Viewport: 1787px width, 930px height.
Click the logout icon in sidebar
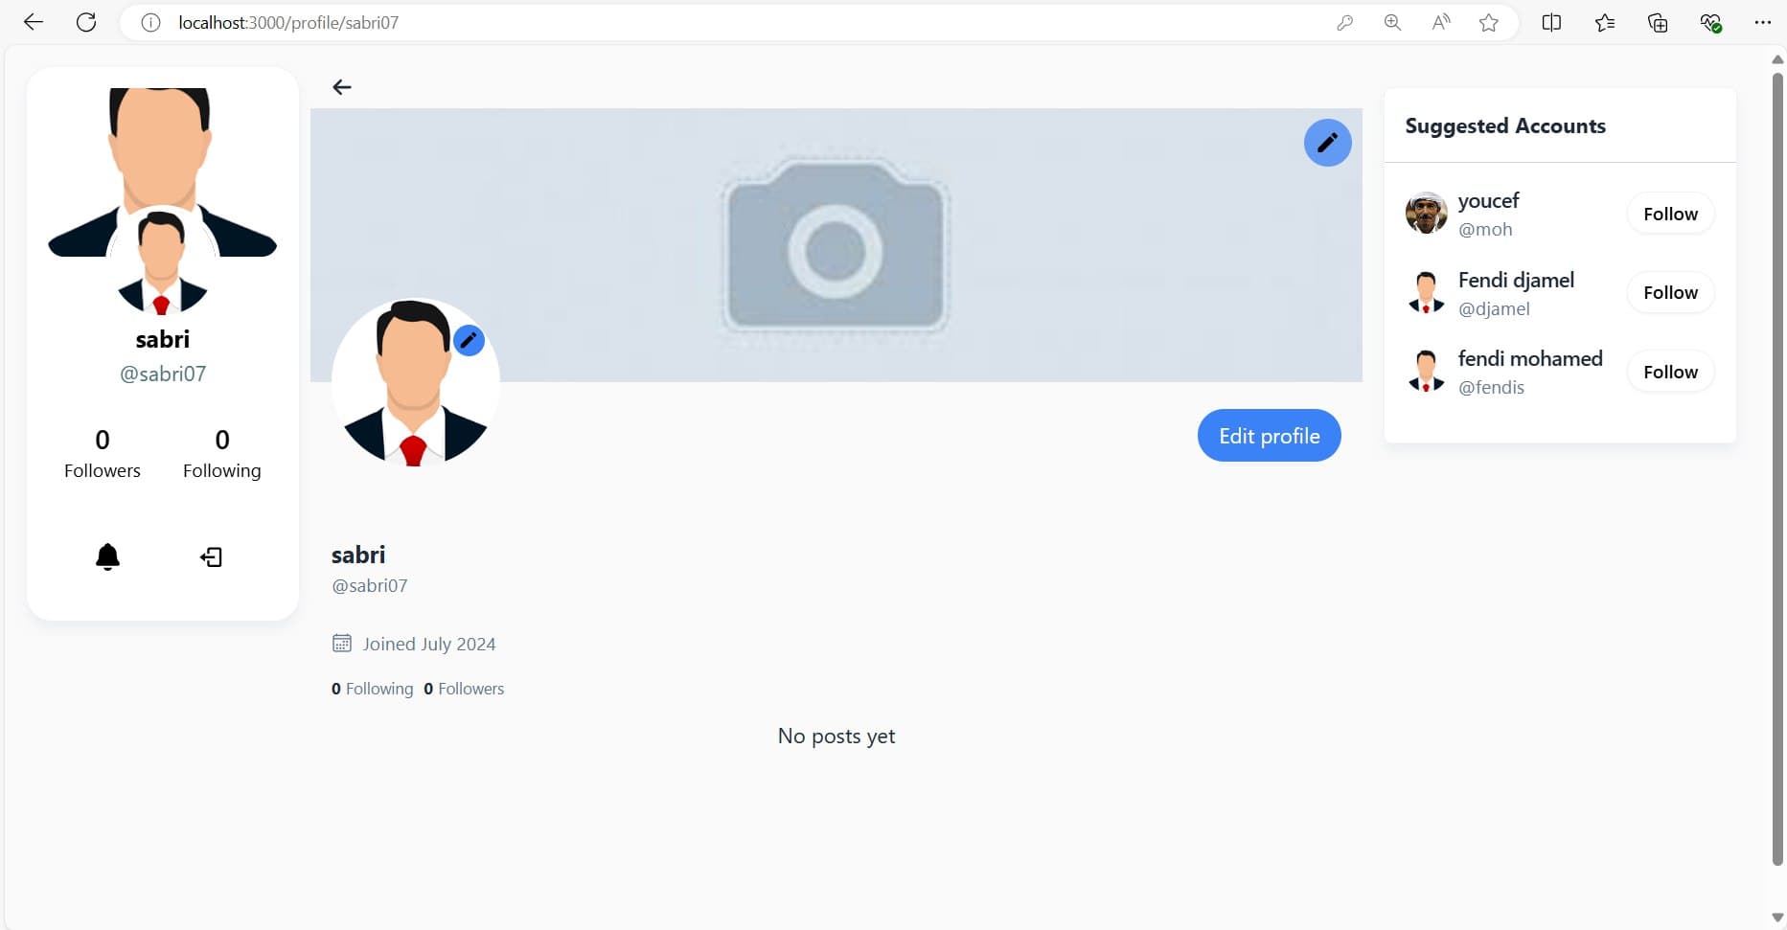pyautogui.click(x=211, y=557)
